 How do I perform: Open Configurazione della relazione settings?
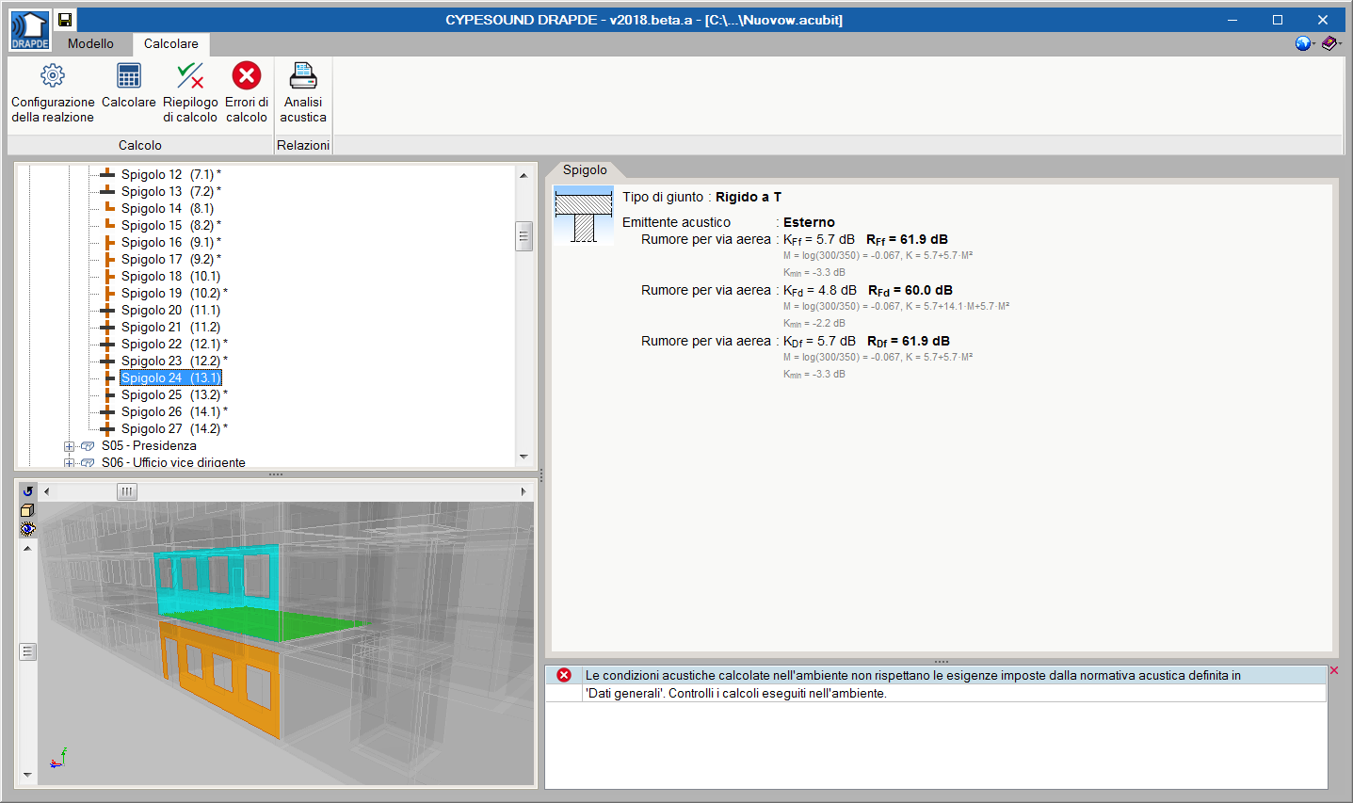(x=53, y=92)
